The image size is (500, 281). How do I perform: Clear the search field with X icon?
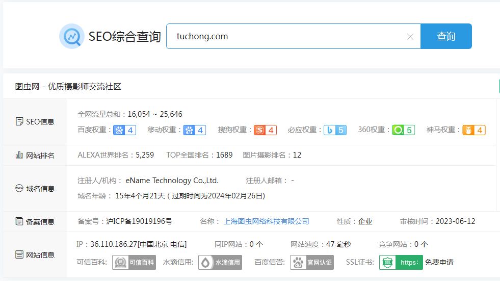click(x=410, y=37)
